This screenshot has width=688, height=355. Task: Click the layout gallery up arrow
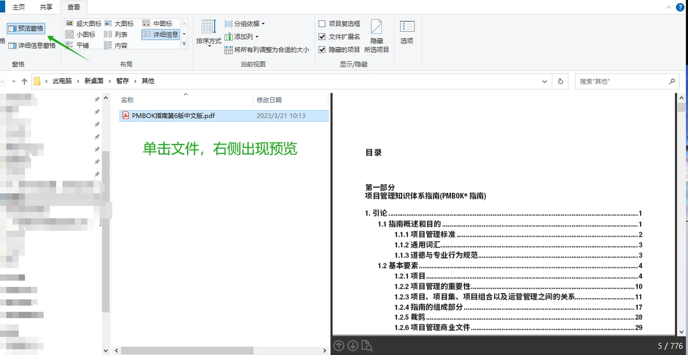(x=184, y=24)
